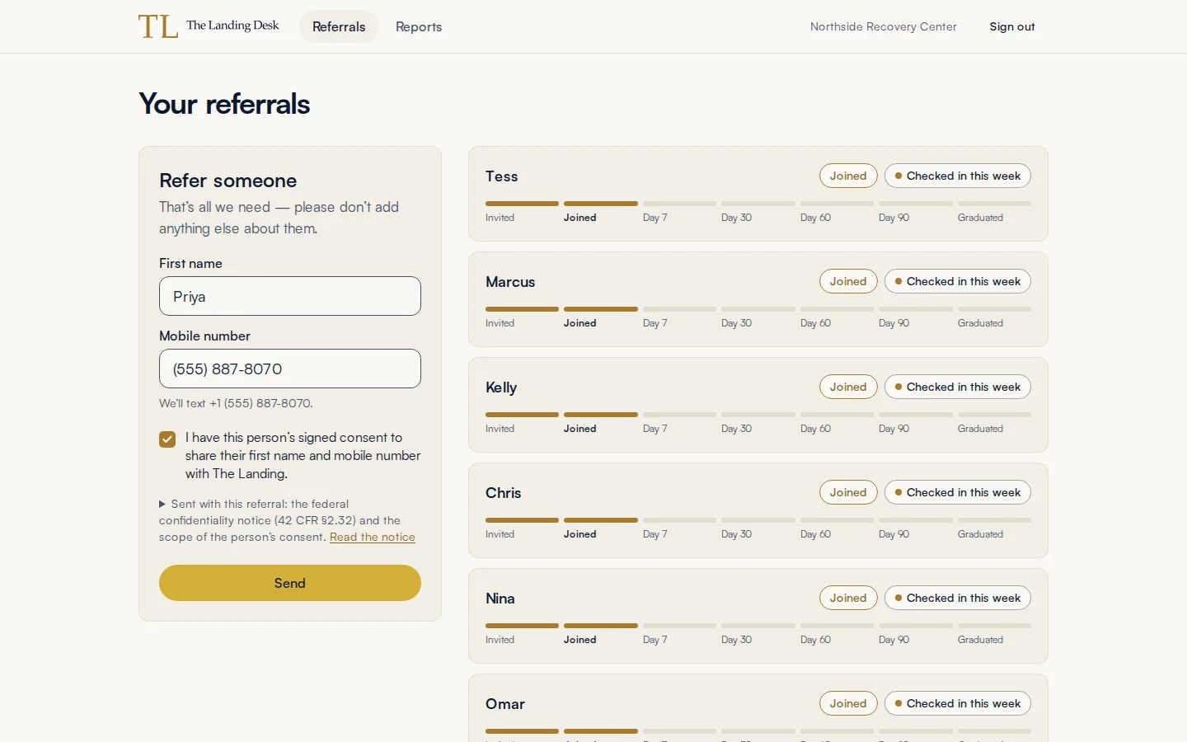The image size is (1187, 742).
Task: Click Kelly's Checked in this week badge
Action: (x=958, y=387)
